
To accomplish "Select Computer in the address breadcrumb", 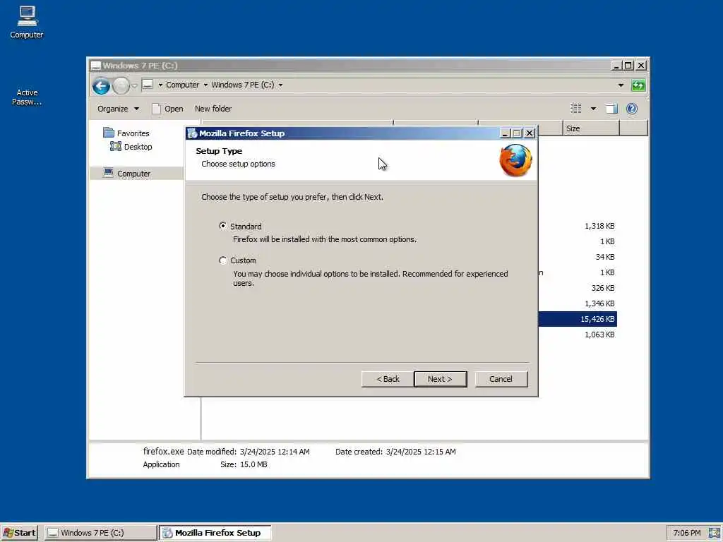I will [x=183, y=85].
